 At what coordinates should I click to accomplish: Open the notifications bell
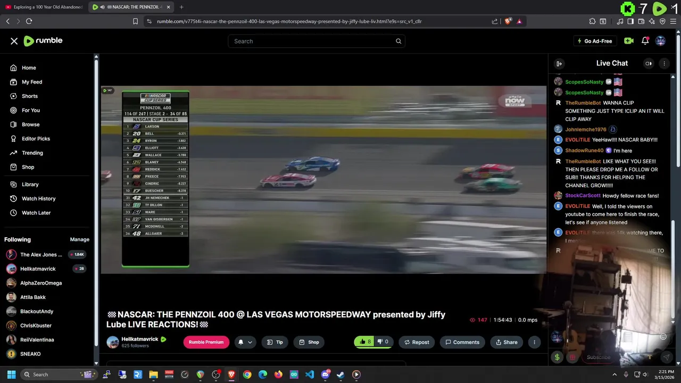(x=645, y=41)
